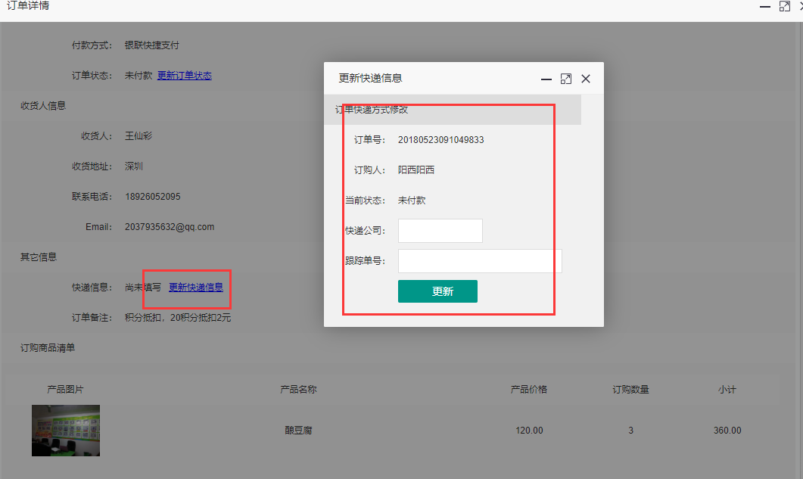The width and height of the screenshot is (803, 479).
Task: Choose the 小计 column header
Action: pos(727,390)
